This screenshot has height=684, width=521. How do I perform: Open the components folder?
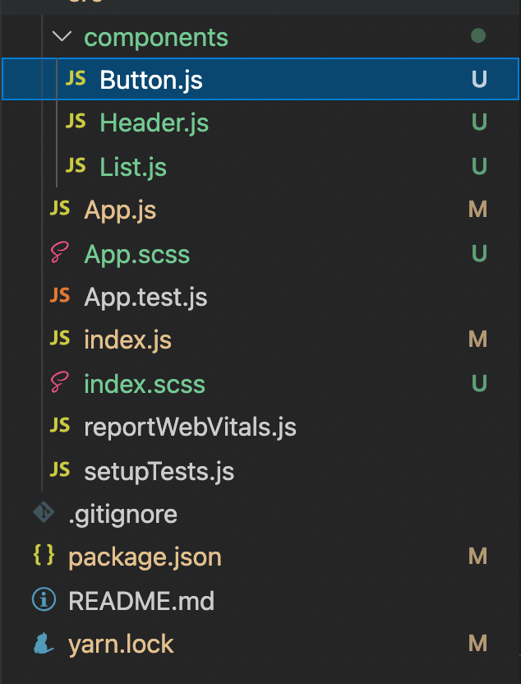coord(156,38)
